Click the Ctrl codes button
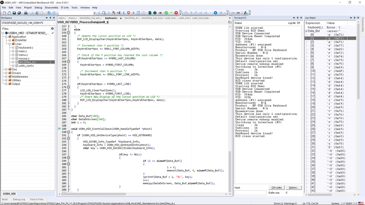The width and height of the screenshot is (365, 205). pos(277,187)
